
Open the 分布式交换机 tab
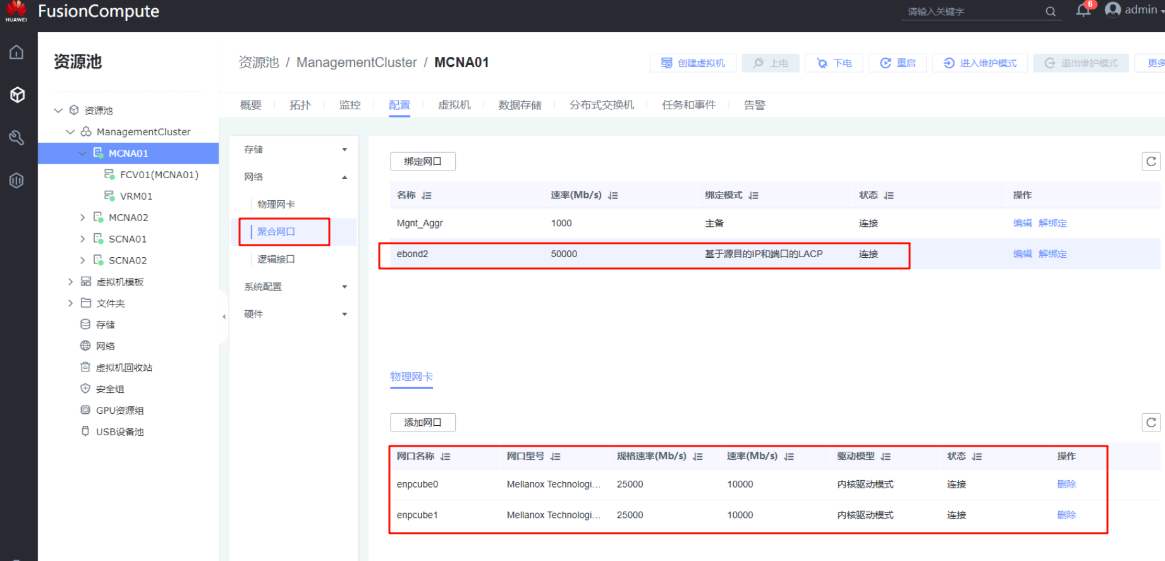pyautogui.click(x=601, y=105)
